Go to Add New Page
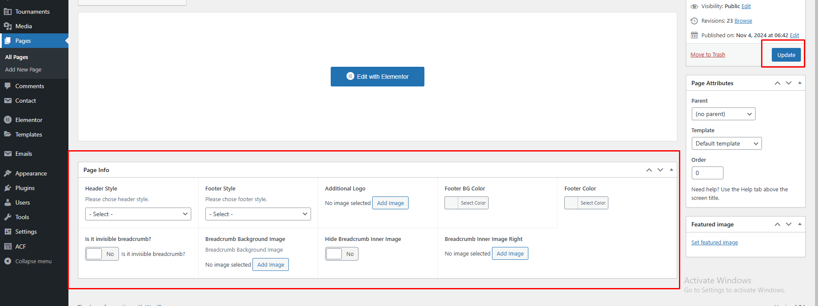This screenshot has height=306, width=818. (23, 69)
